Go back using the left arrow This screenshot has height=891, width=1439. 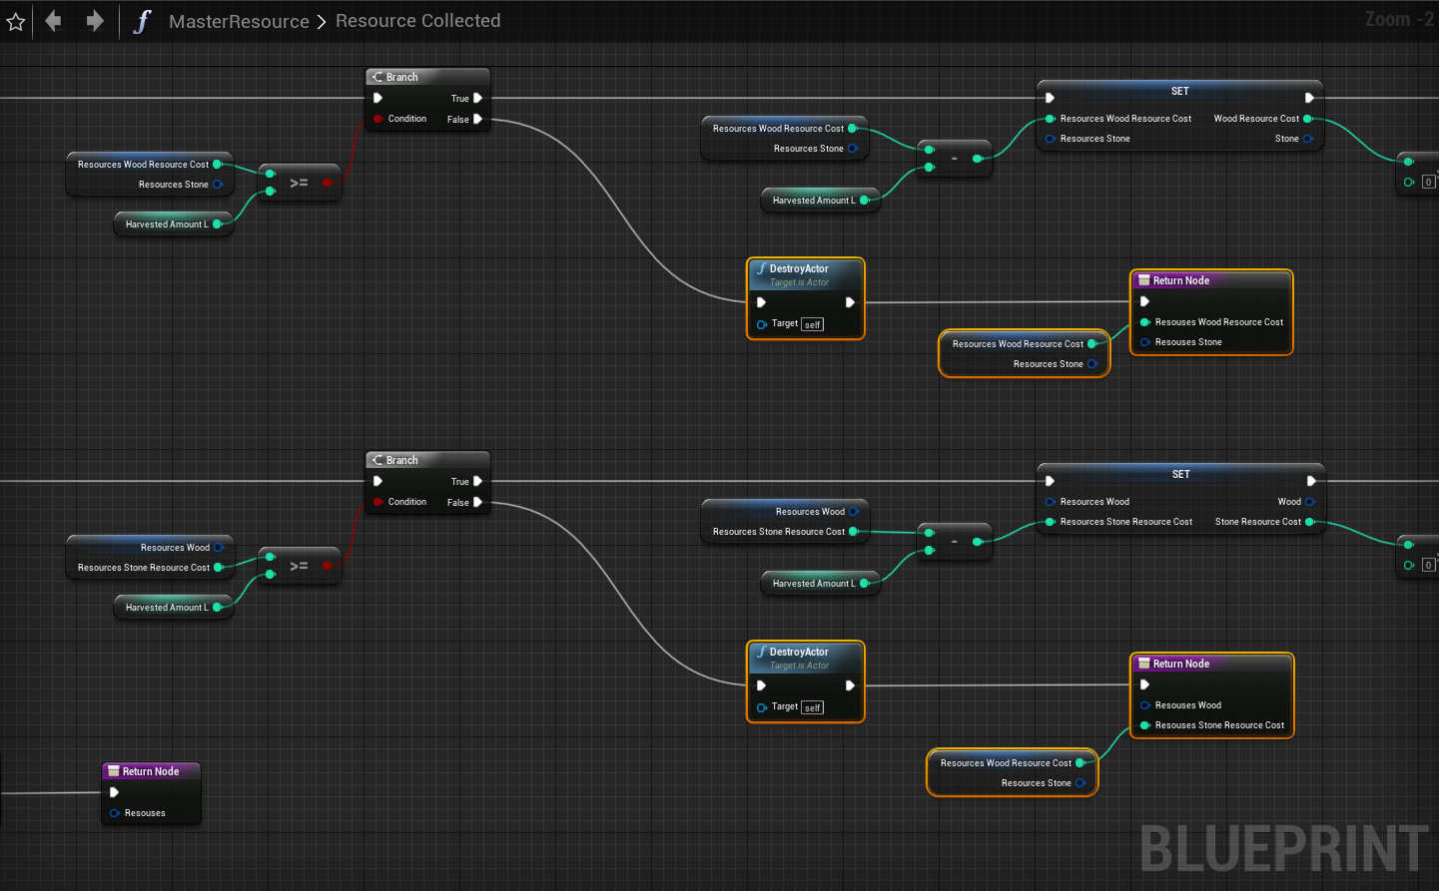click(54, 21)
